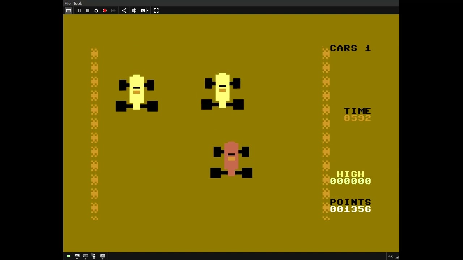Click the POINTS label
Screen dimensions: 463x260
pos(351,202)
